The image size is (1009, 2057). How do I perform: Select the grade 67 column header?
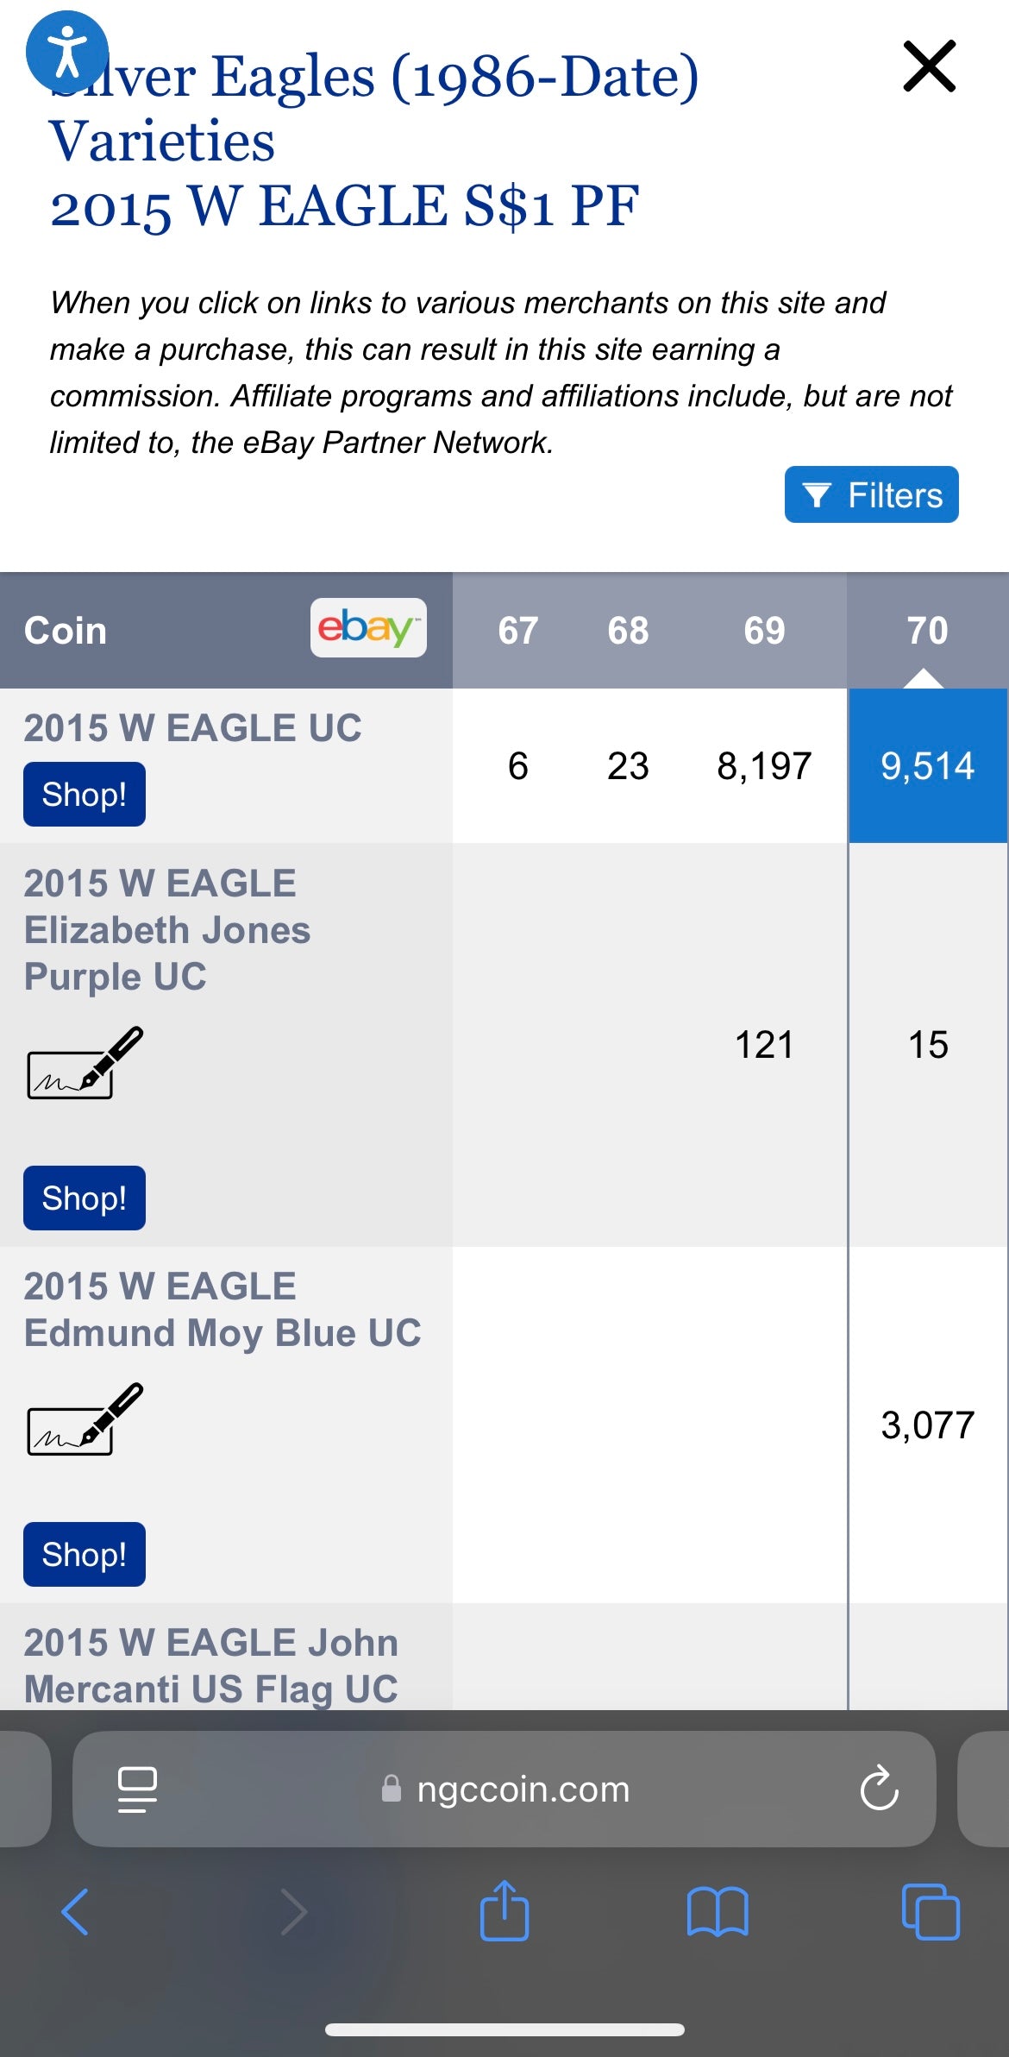point(517,631)
